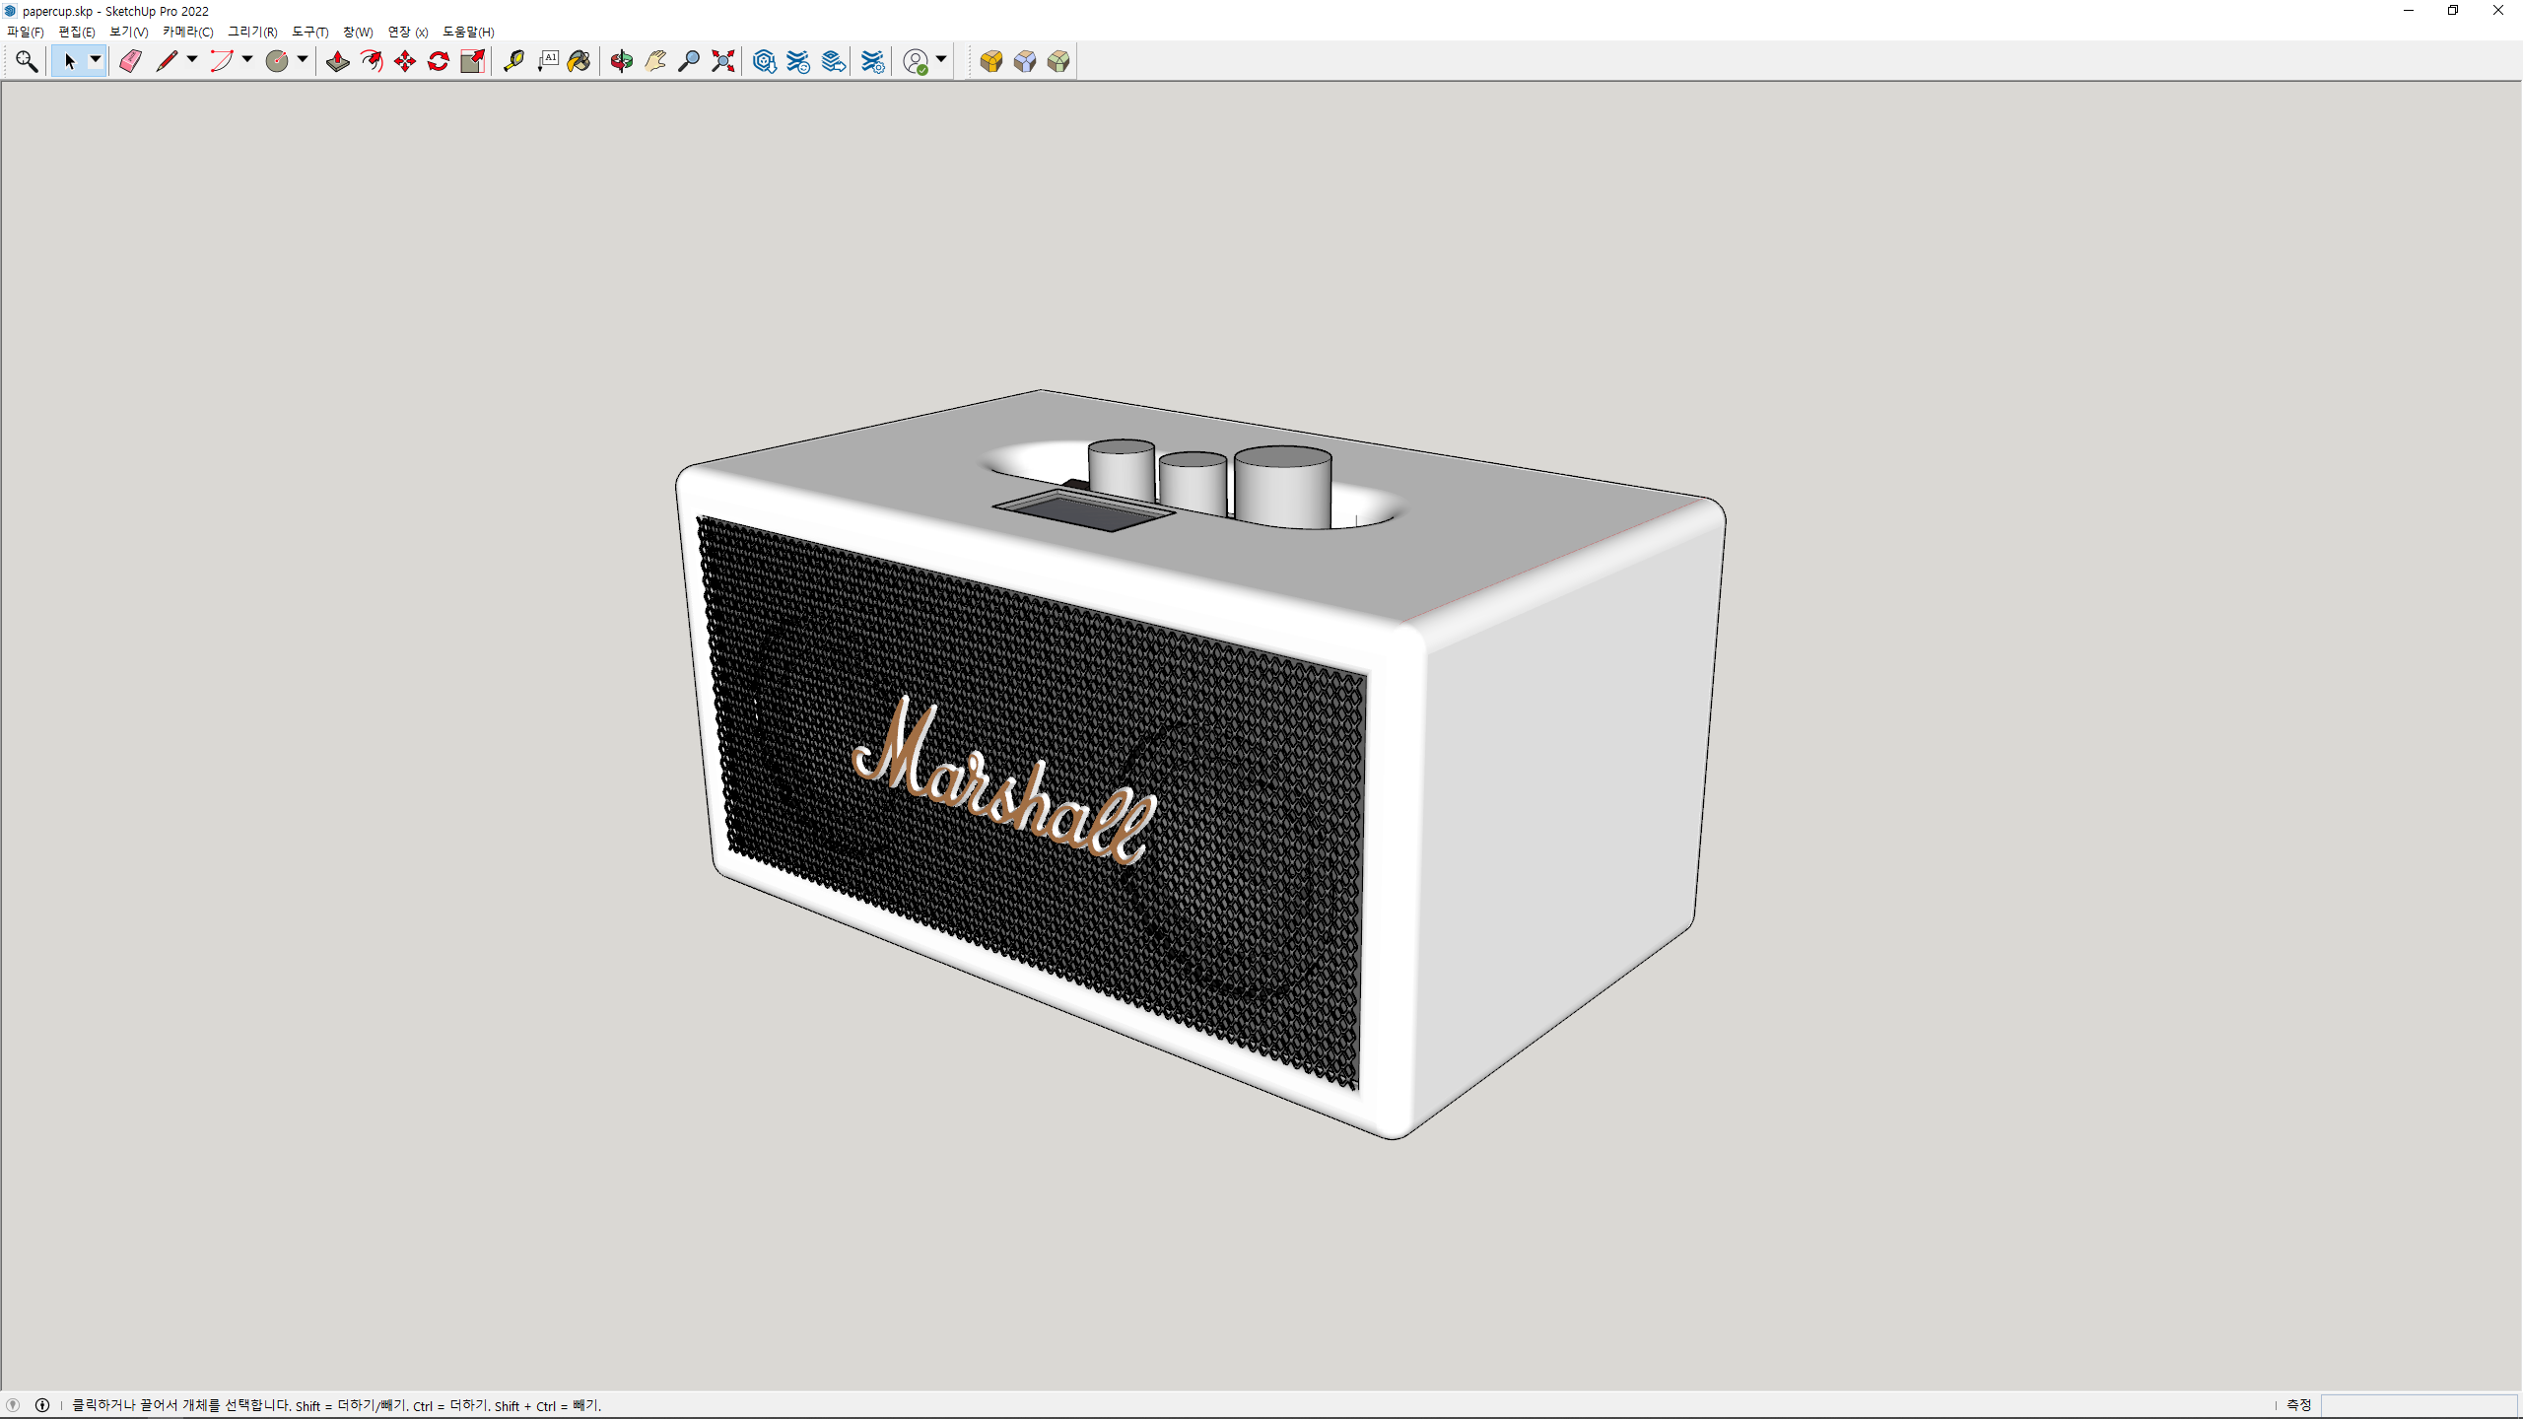This screenshot has width=2523, height=1419.
Task: Open 3D Warehouse from toolbar
Action: [x=764, y=61]
